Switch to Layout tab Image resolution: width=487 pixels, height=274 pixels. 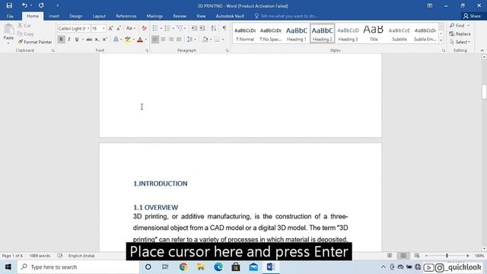click(x=99, y=16)
